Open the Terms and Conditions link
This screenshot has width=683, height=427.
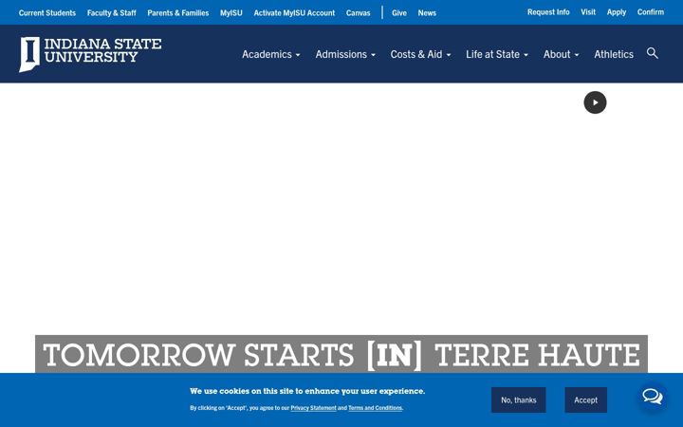[x=375, y=408]
